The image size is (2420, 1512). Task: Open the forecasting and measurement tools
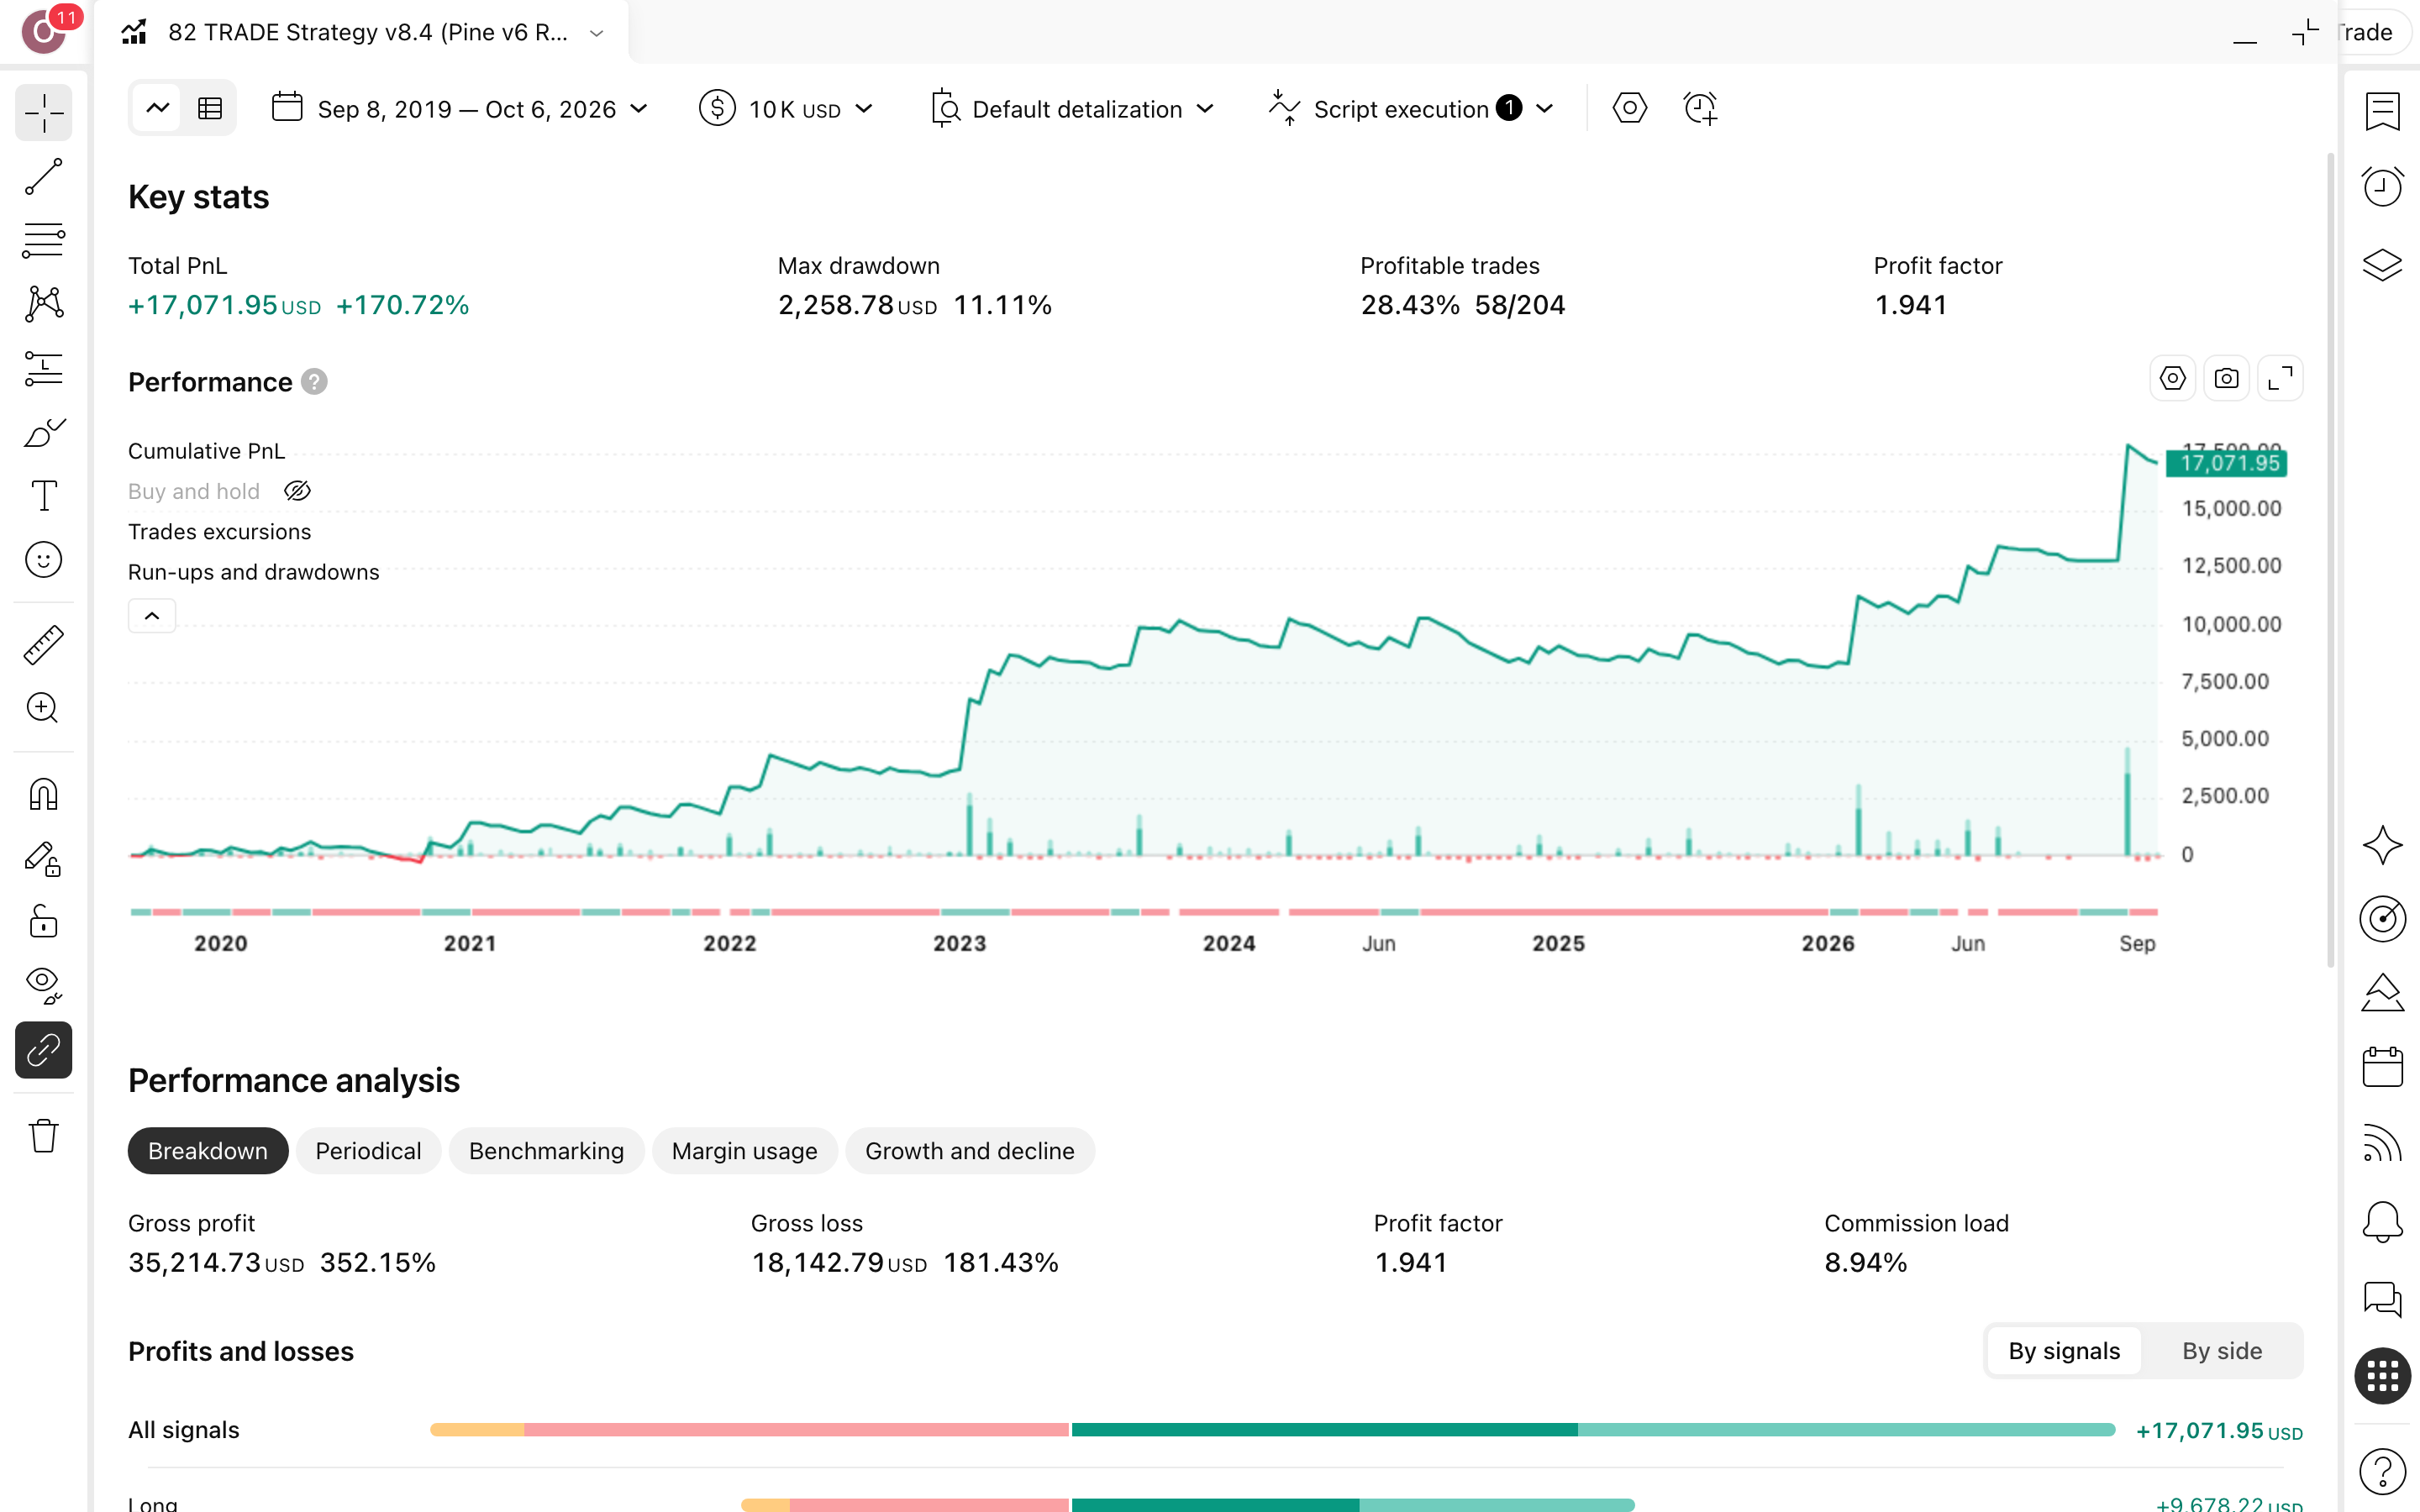pos(44,368)
